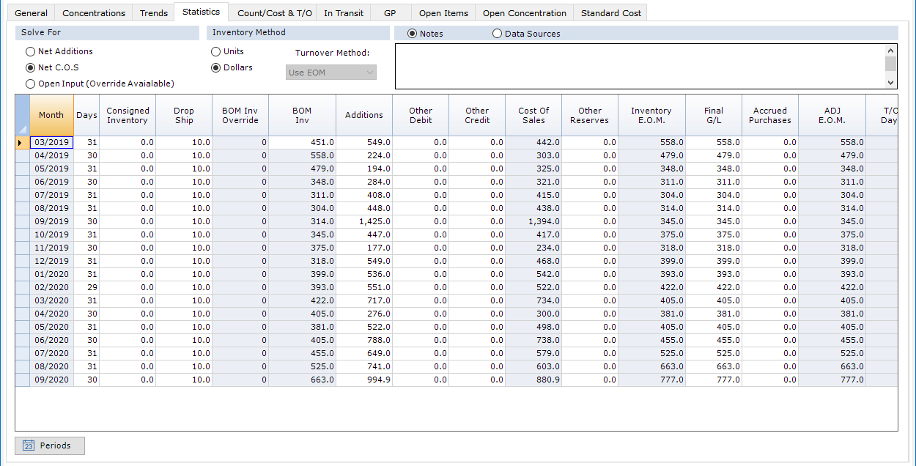
Task: Click the Cost Of Sales column header
Action: tap(533, 115)
